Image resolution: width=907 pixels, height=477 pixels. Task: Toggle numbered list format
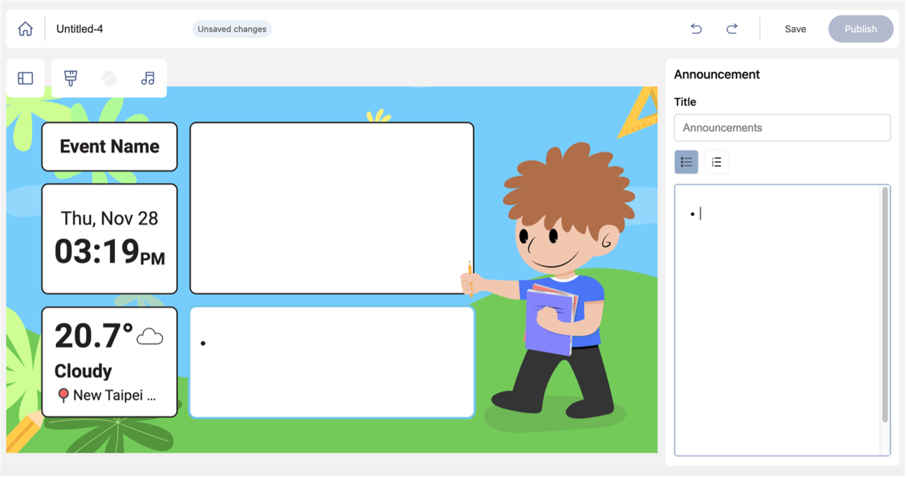(x=716, y=162)
